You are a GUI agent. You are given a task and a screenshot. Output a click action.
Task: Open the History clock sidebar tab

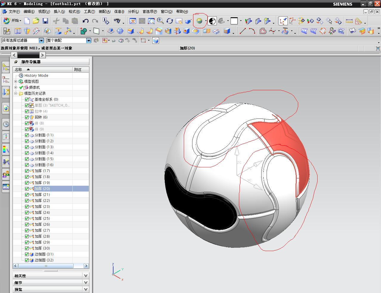6,124
